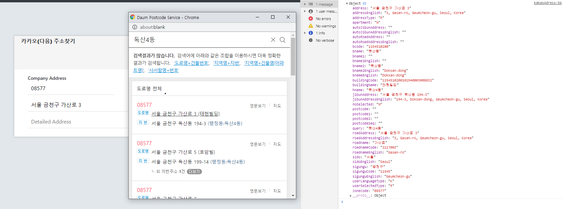563x209 pixels.
Task: Click buildingCode value line in console
Action: [393, 80]
